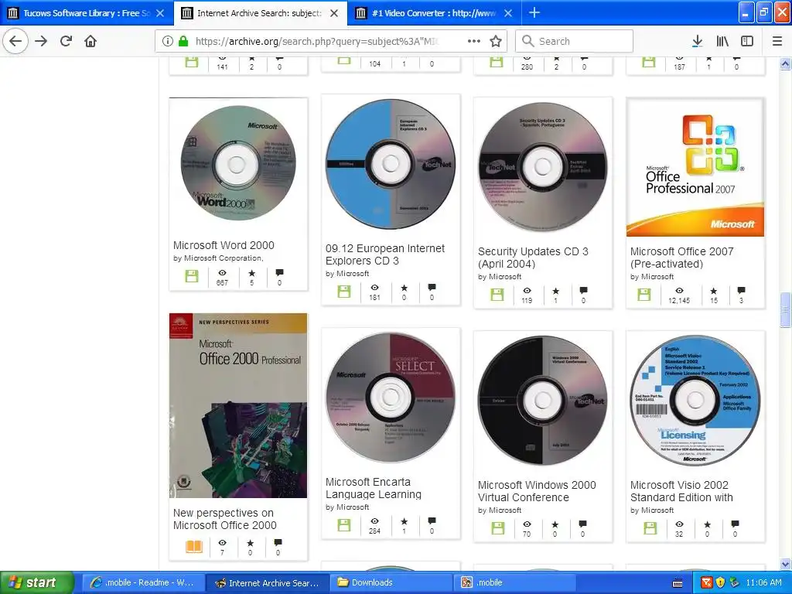Open Office 2000 Professional book cover
The width and height of the screenshot is (792, 594).
[238, 405]
